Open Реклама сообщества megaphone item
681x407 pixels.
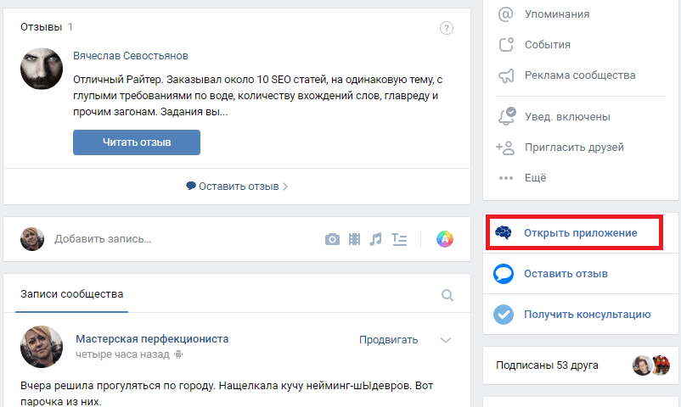(x=579, y=75)
